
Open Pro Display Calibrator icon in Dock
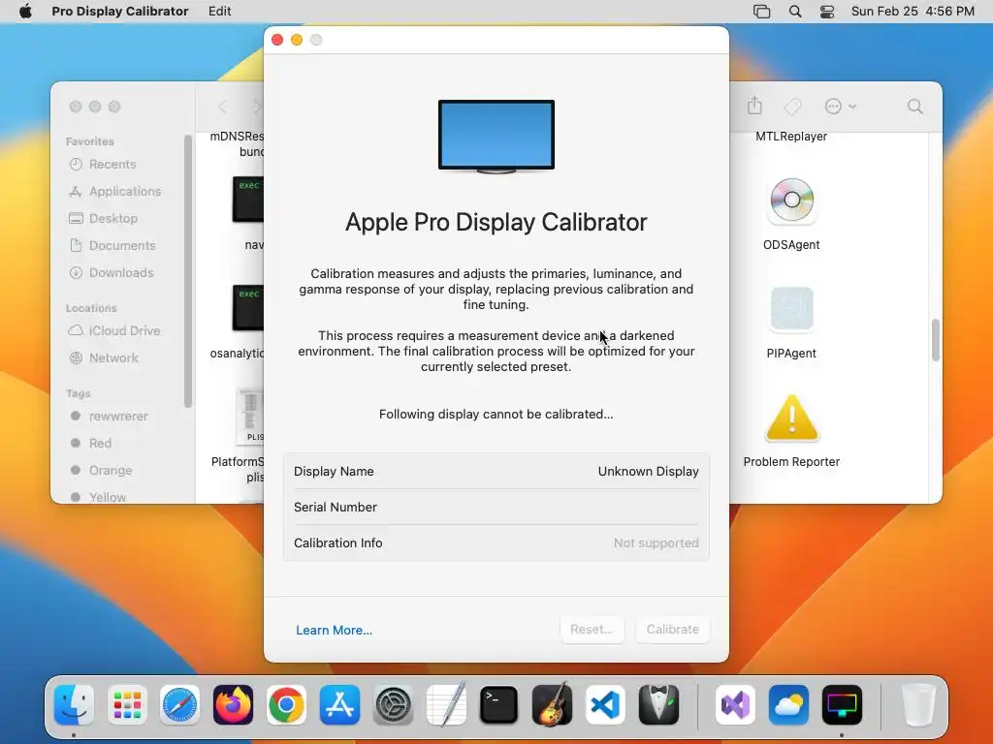842,705
